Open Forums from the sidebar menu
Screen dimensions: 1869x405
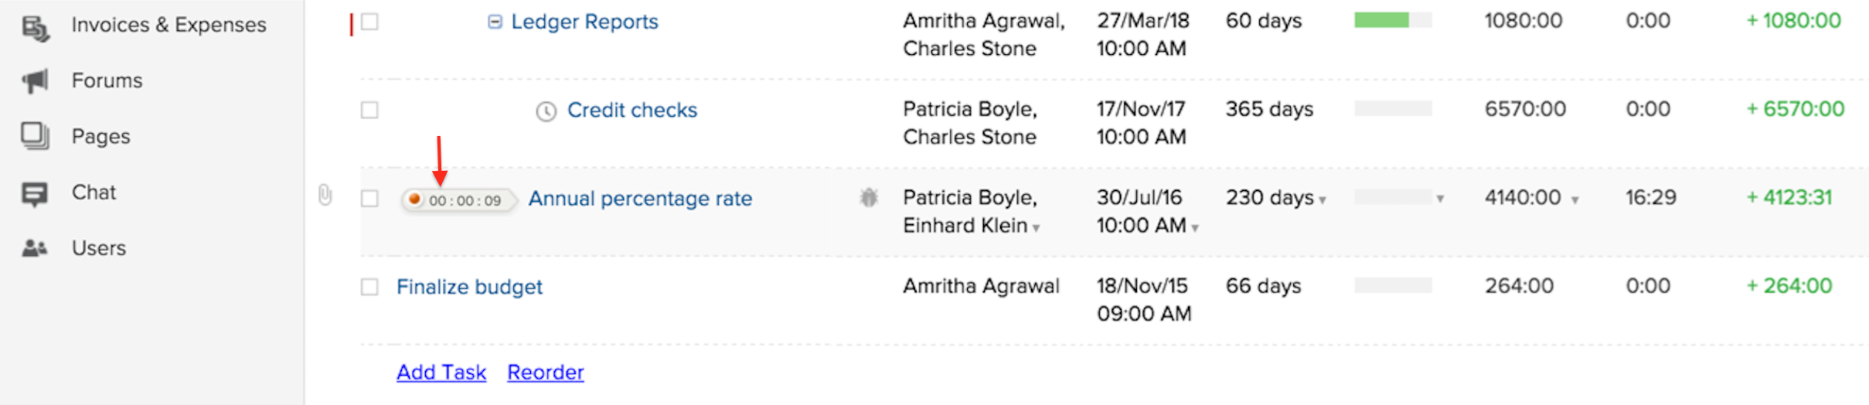[x=107, y=81]
